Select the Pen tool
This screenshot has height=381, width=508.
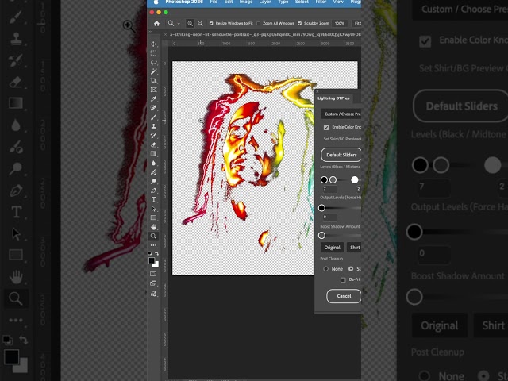point(153,190)
